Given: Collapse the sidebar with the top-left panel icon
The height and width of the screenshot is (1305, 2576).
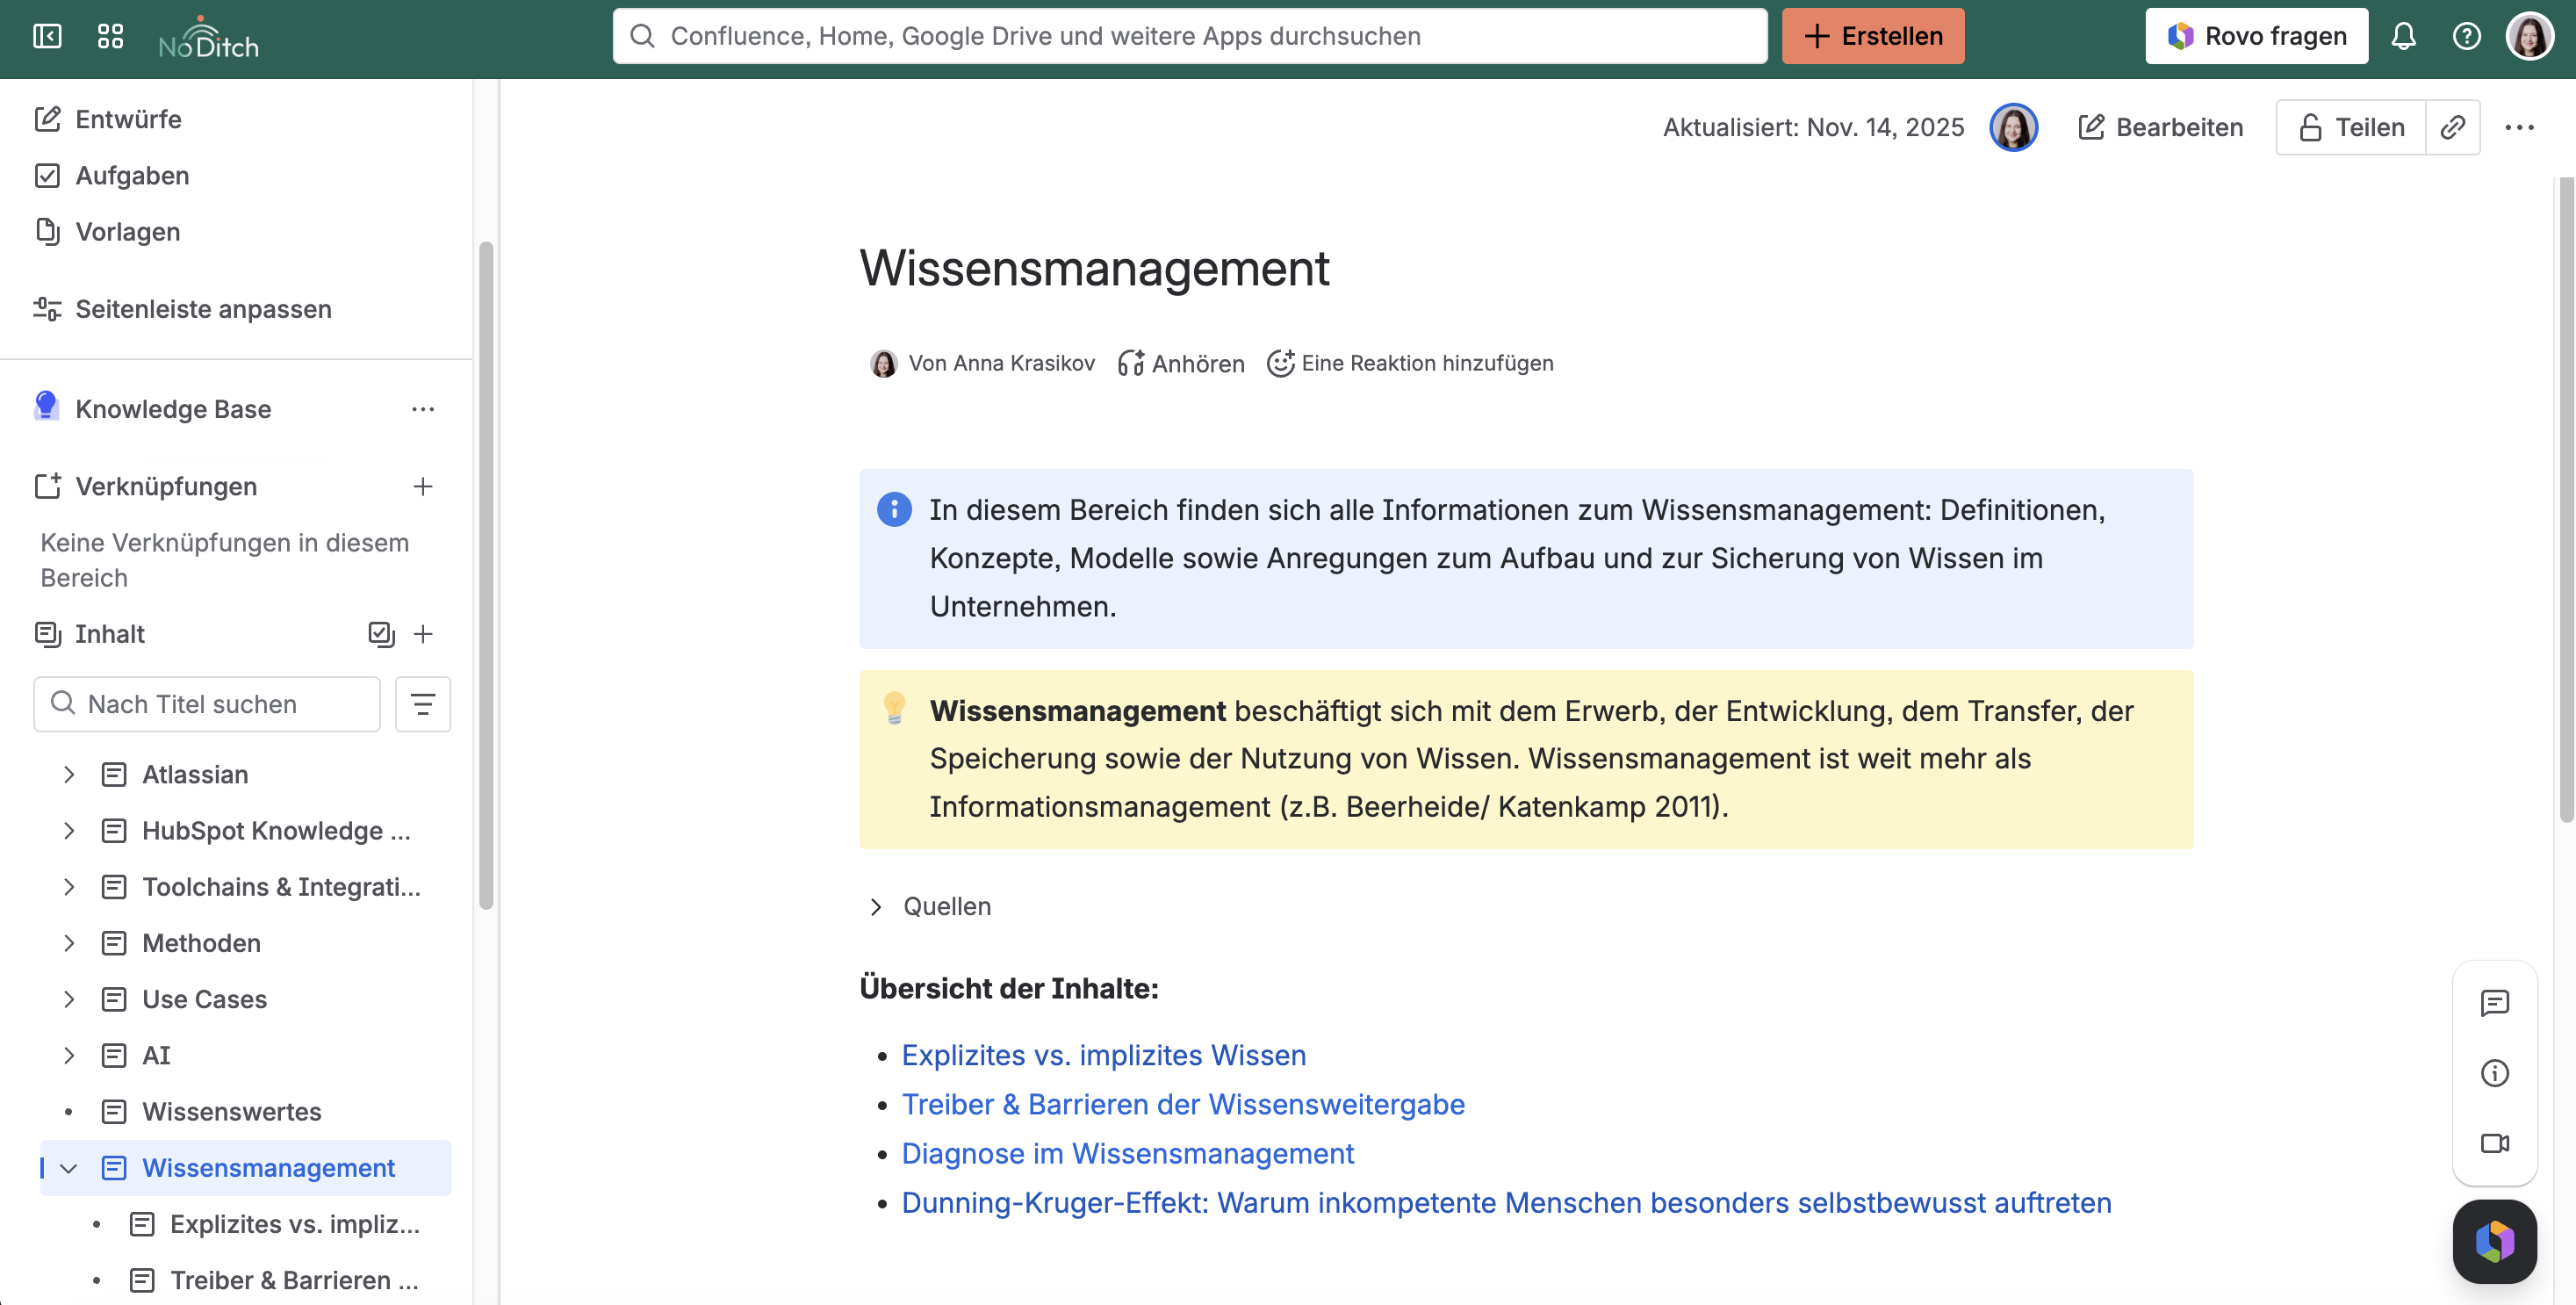Looking at the screenshot, I should [x=47, y=36].
